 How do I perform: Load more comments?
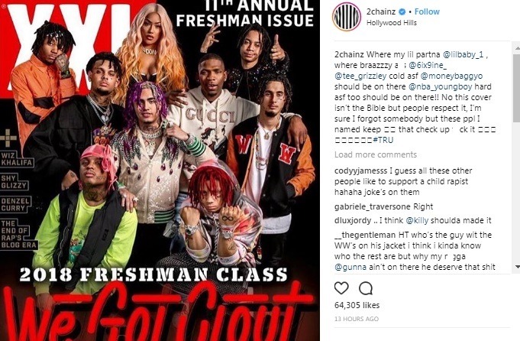click(x=376, y=154)
